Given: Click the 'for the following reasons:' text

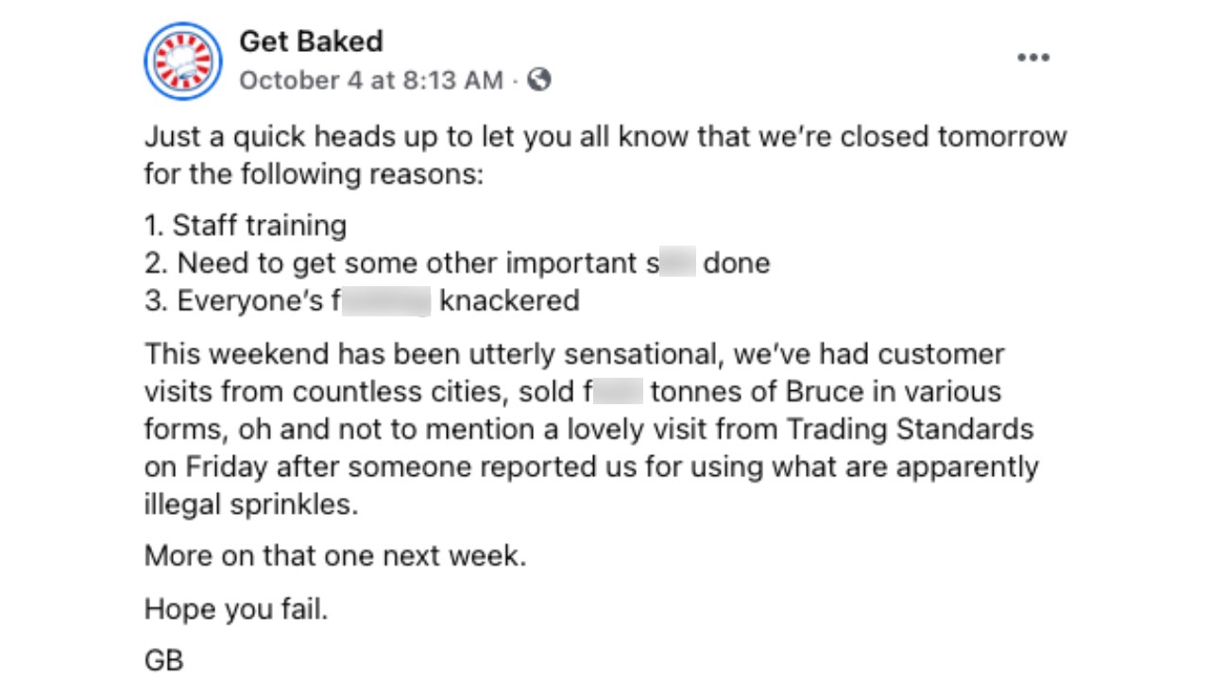Looking at the screenshot, I should click(314, 175).
